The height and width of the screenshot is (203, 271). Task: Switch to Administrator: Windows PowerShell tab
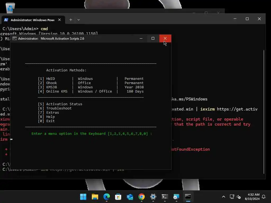(x=33, y=20)
